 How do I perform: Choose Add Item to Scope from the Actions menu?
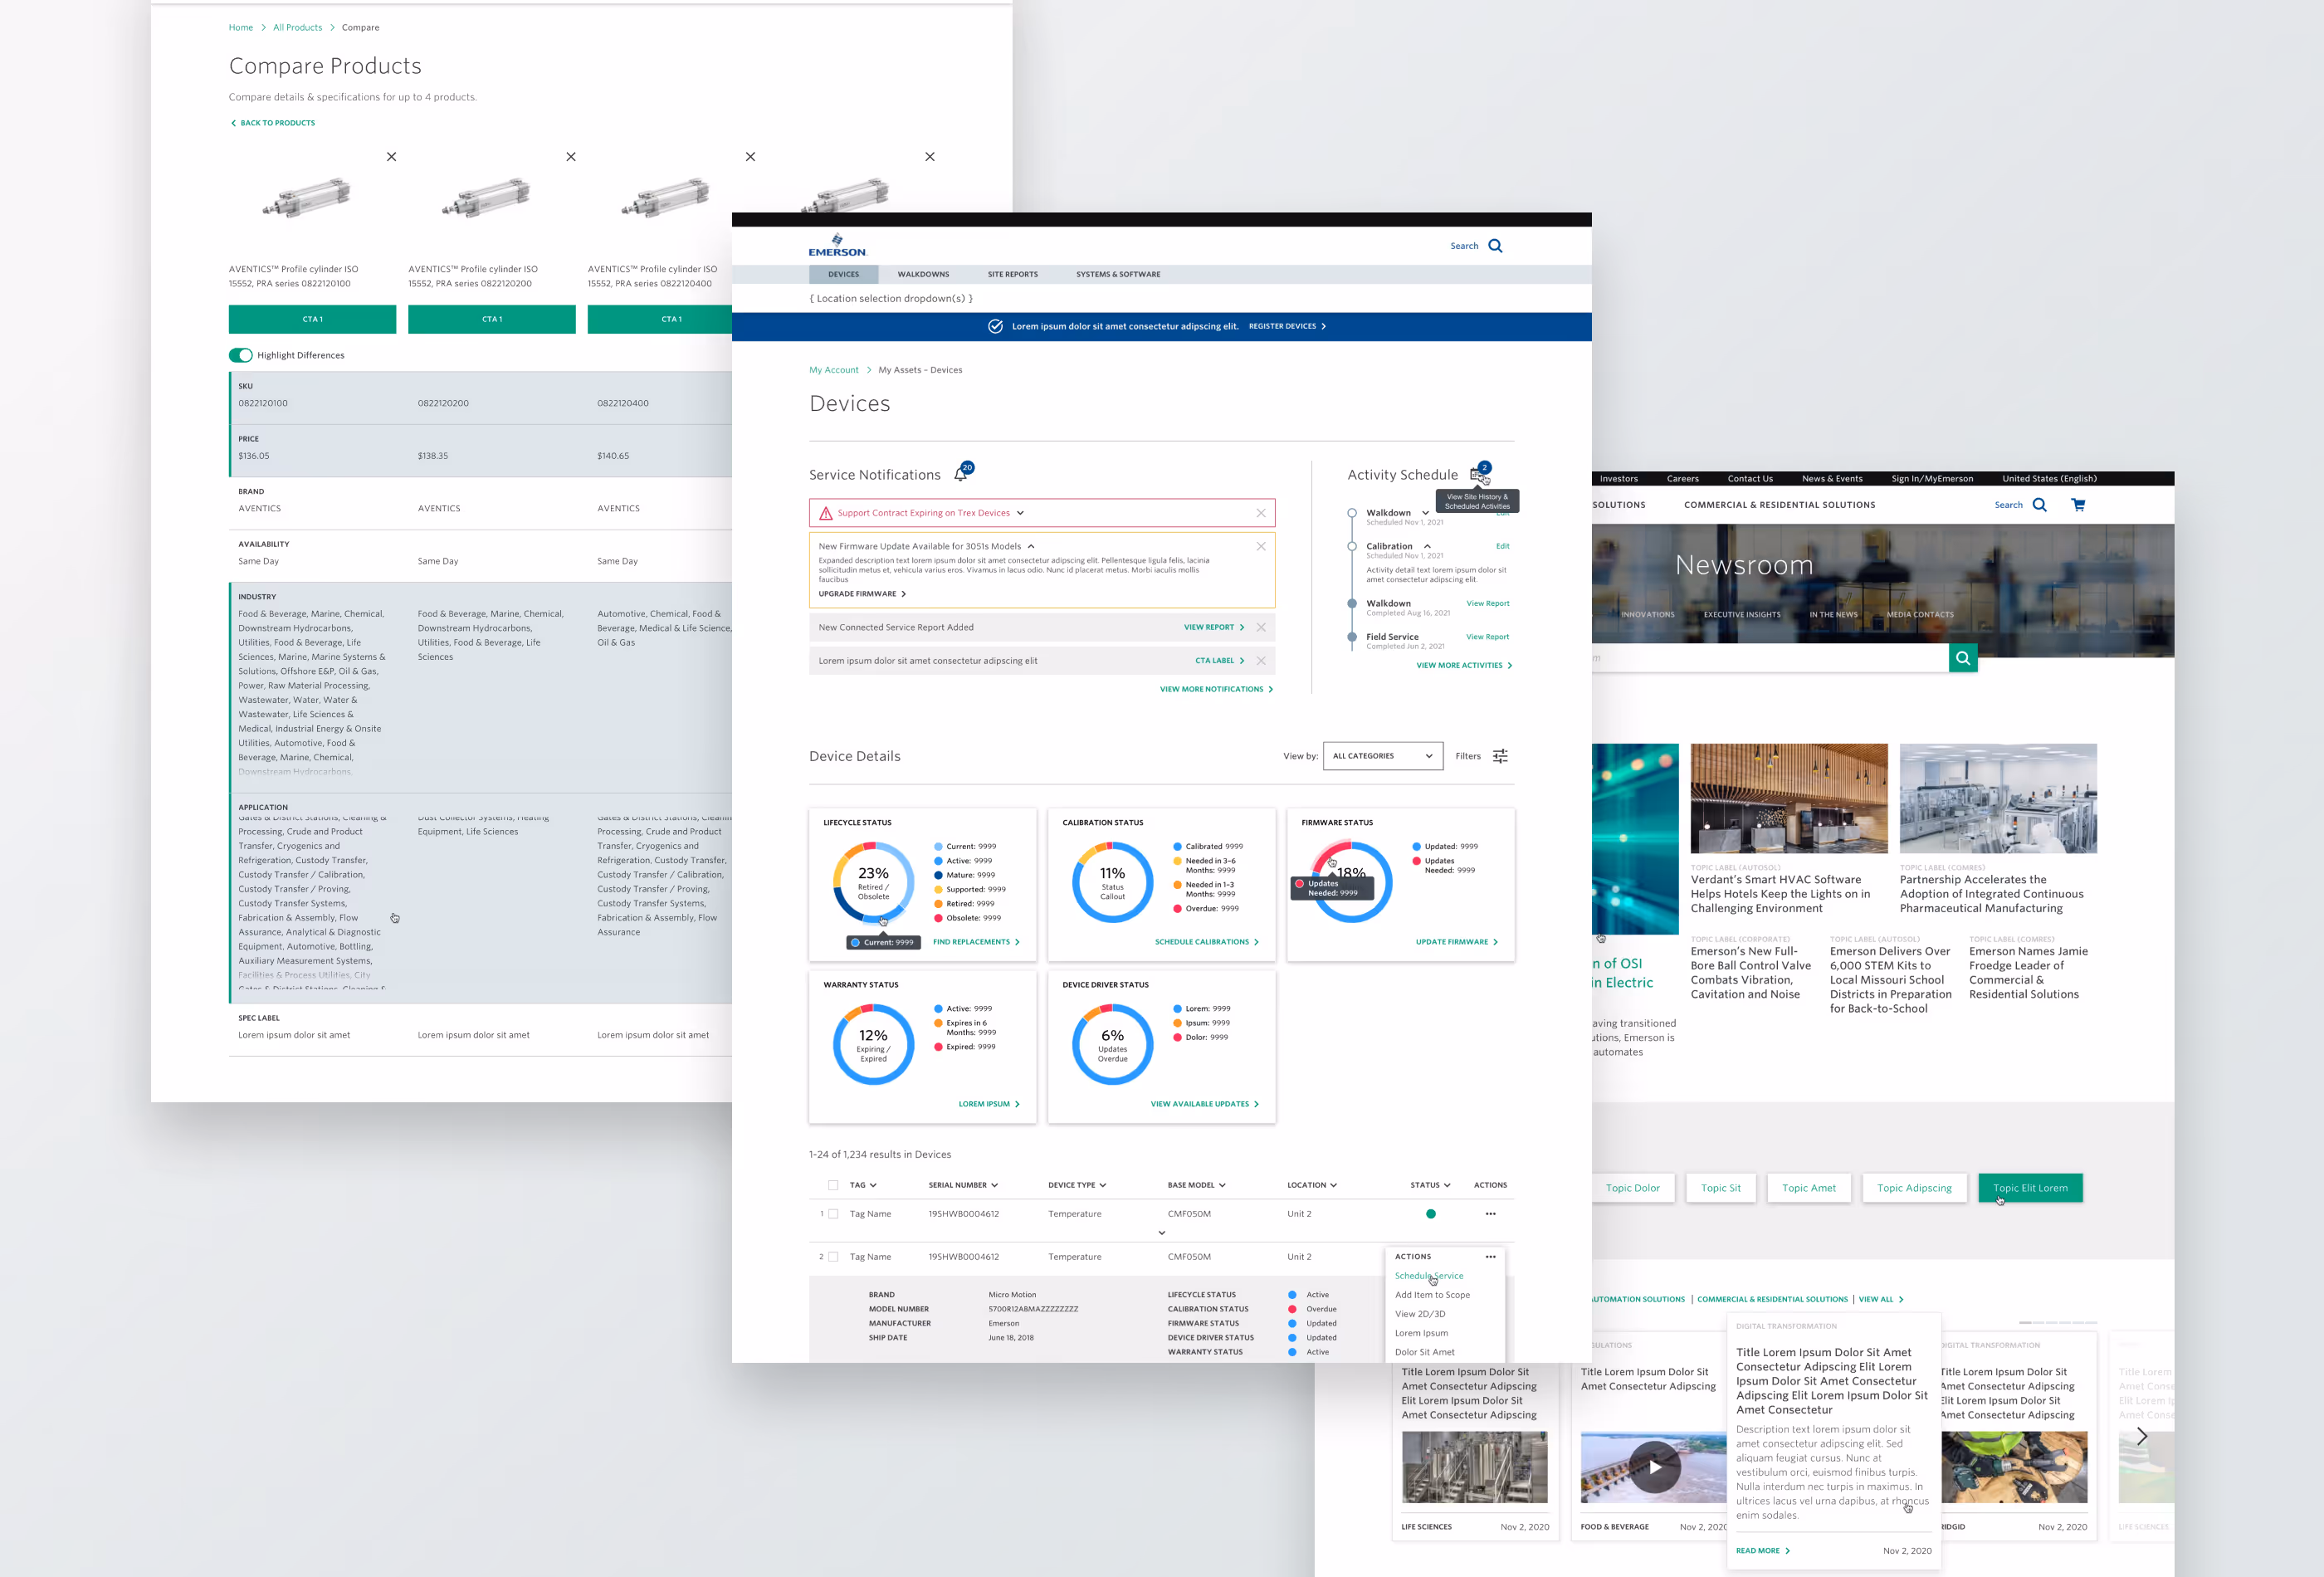tap(1432, 1295)
